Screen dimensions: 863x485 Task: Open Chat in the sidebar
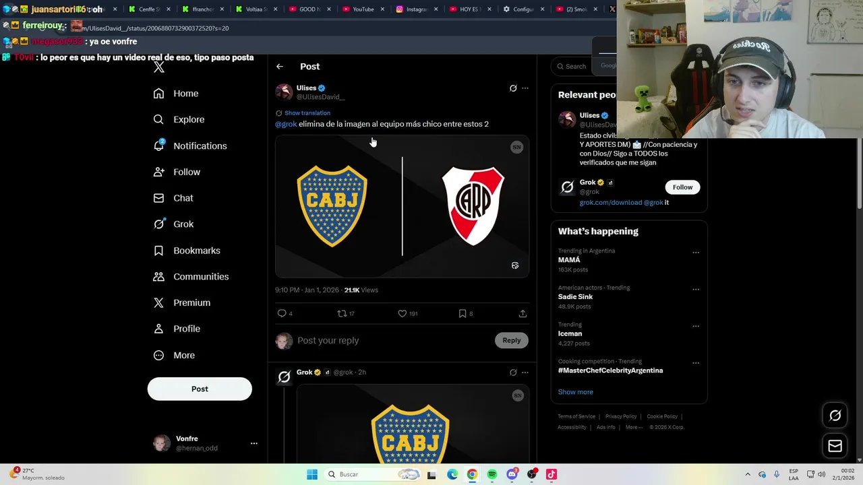[x=173, y=198]
